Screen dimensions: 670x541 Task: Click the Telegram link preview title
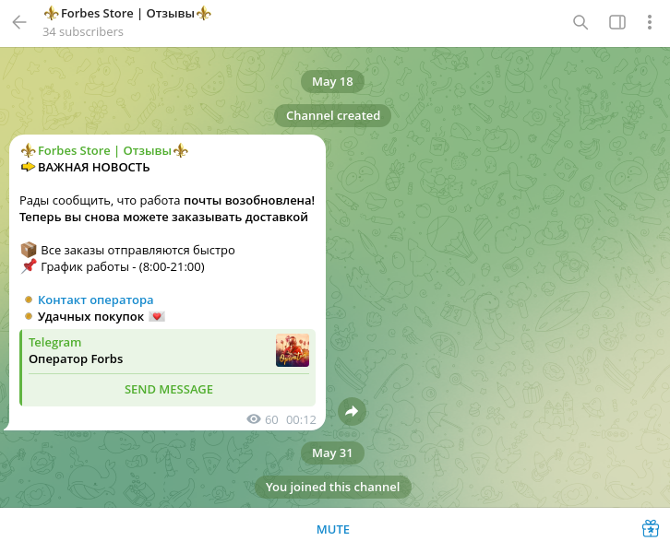[x=54, y=342]
